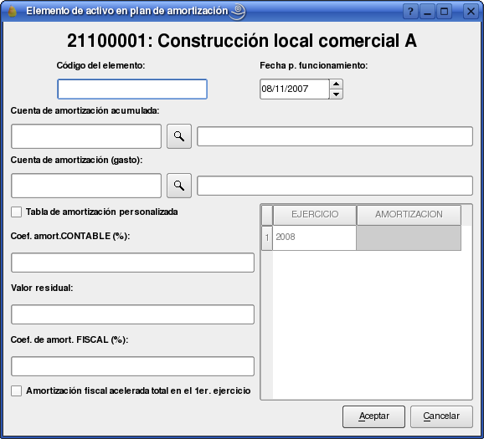Decrease the Fecha p. funcionamiento date
This screenshot has width=484, height=439.
click(x=336, y=94)
